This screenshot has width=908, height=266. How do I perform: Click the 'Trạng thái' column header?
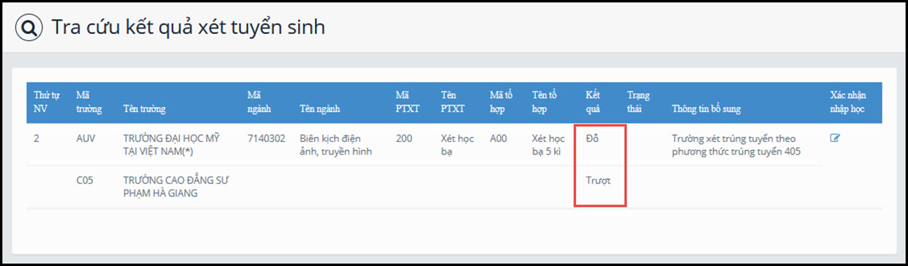pyautogui.click(x=638, y=102)
